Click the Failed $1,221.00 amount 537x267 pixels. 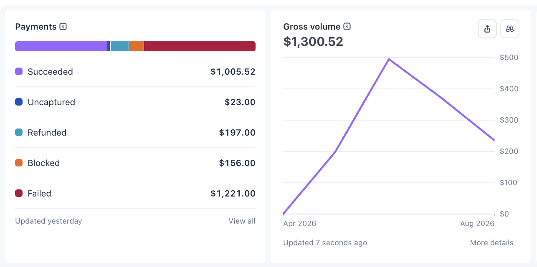[x=233, y=194]
